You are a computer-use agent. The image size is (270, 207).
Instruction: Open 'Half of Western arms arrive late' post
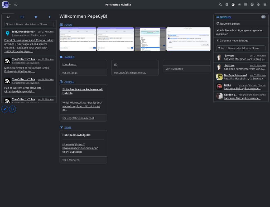pyautogui.click(x=24, y=90)
